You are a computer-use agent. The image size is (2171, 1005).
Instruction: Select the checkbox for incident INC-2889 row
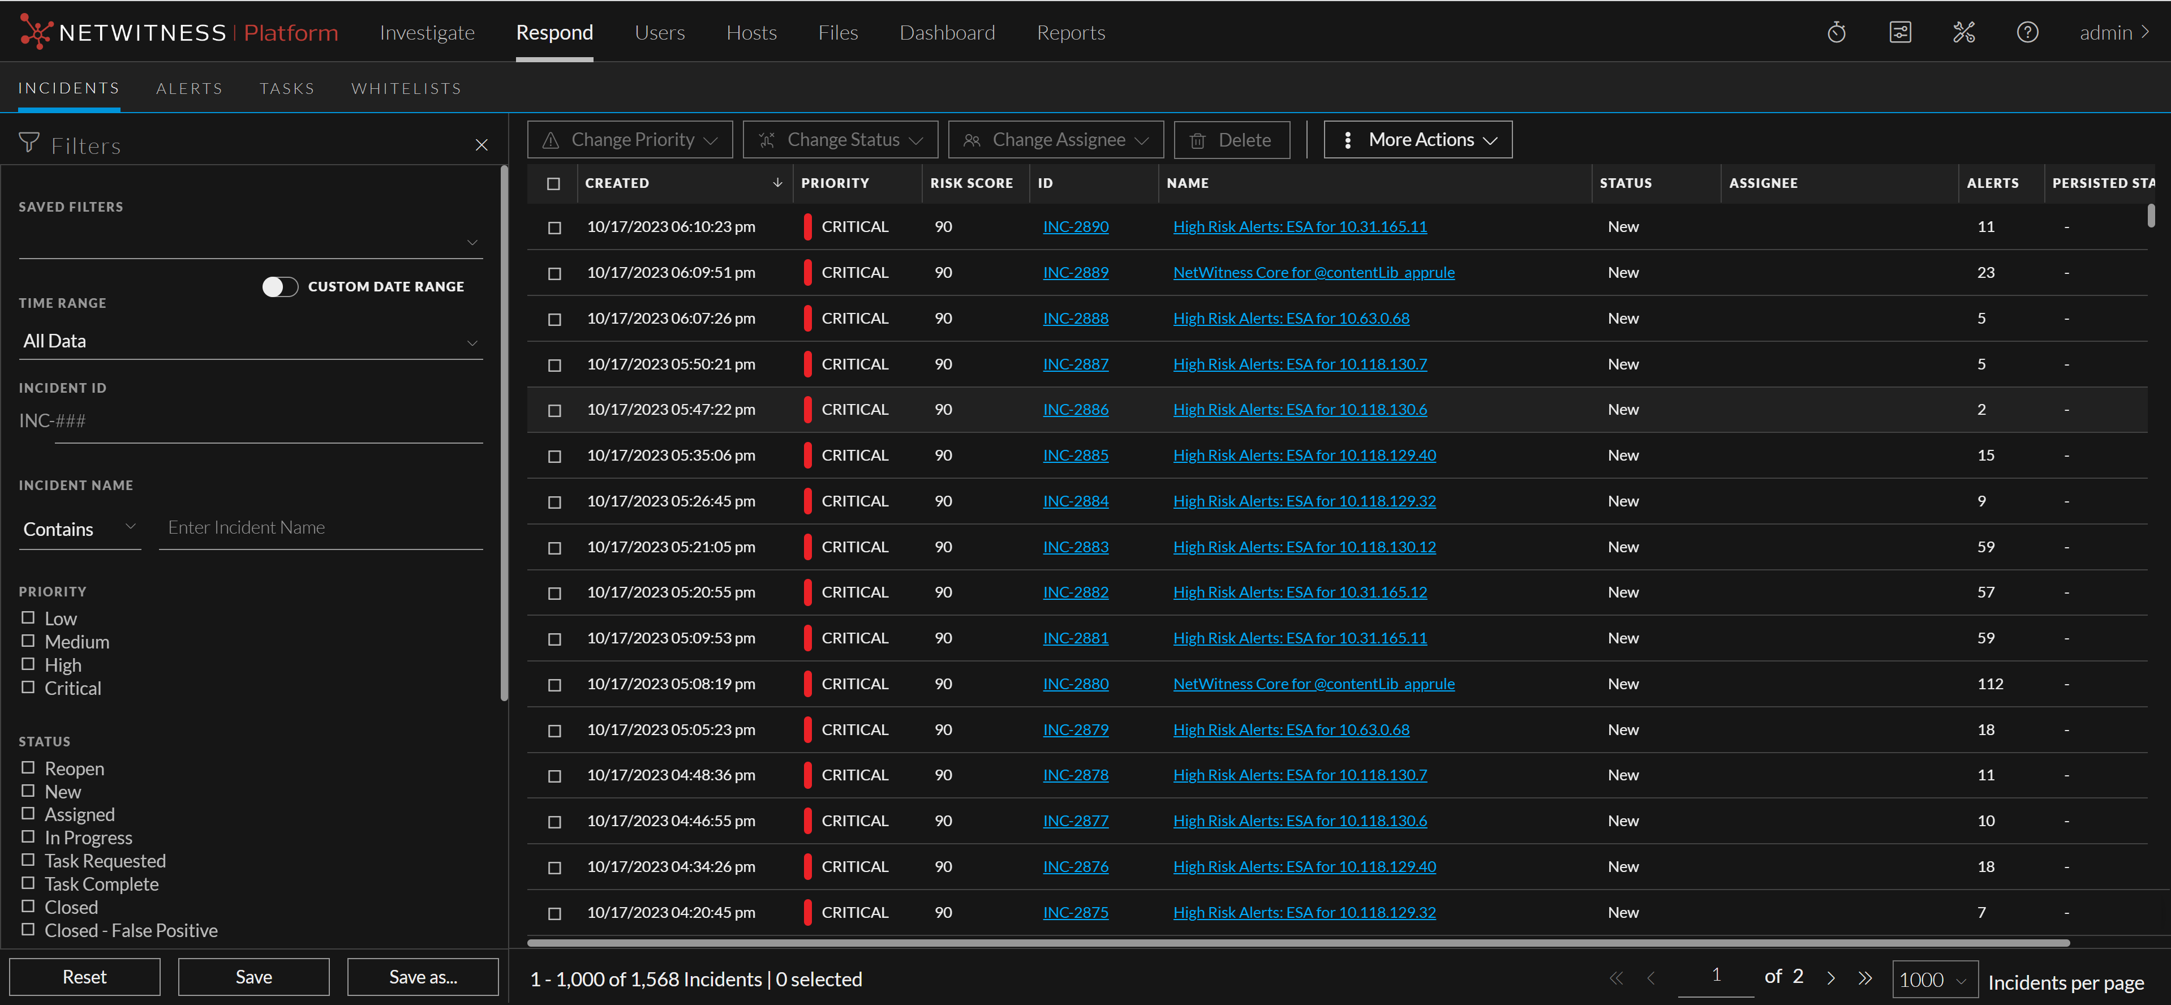554,273
